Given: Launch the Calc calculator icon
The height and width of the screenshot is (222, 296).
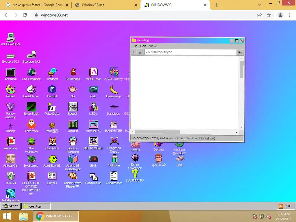Looking at the screenshot, I should [93, 91].
